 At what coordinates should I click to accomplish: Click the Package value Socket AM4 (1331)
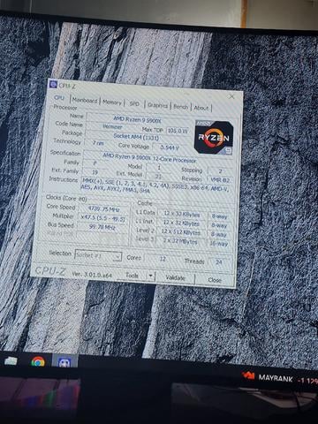(136, 137)
